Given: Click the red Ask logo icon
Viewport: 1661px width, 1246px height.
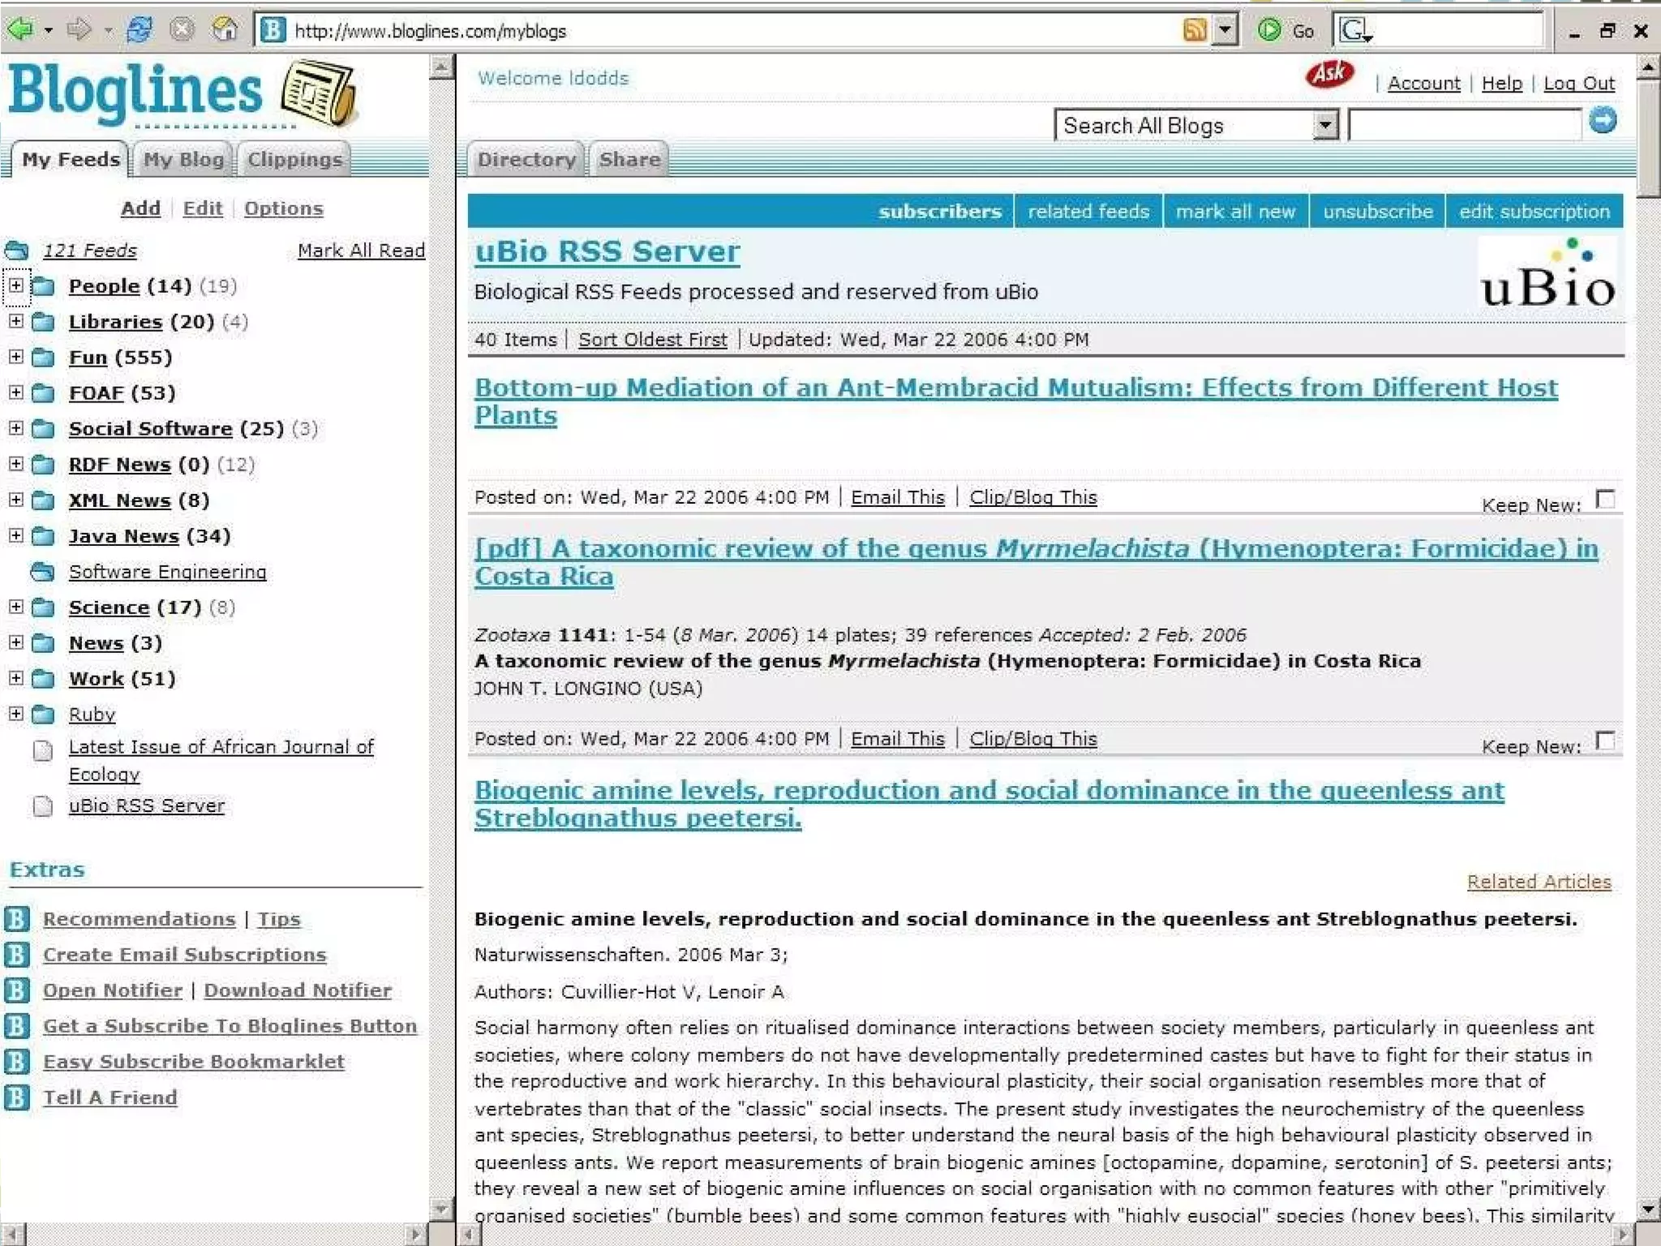Looking at the screenshot, I should (x=1329, y=75).
